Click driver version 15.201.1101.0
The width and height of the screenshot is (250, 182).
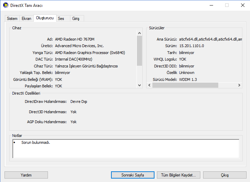(x=191, y=46)
